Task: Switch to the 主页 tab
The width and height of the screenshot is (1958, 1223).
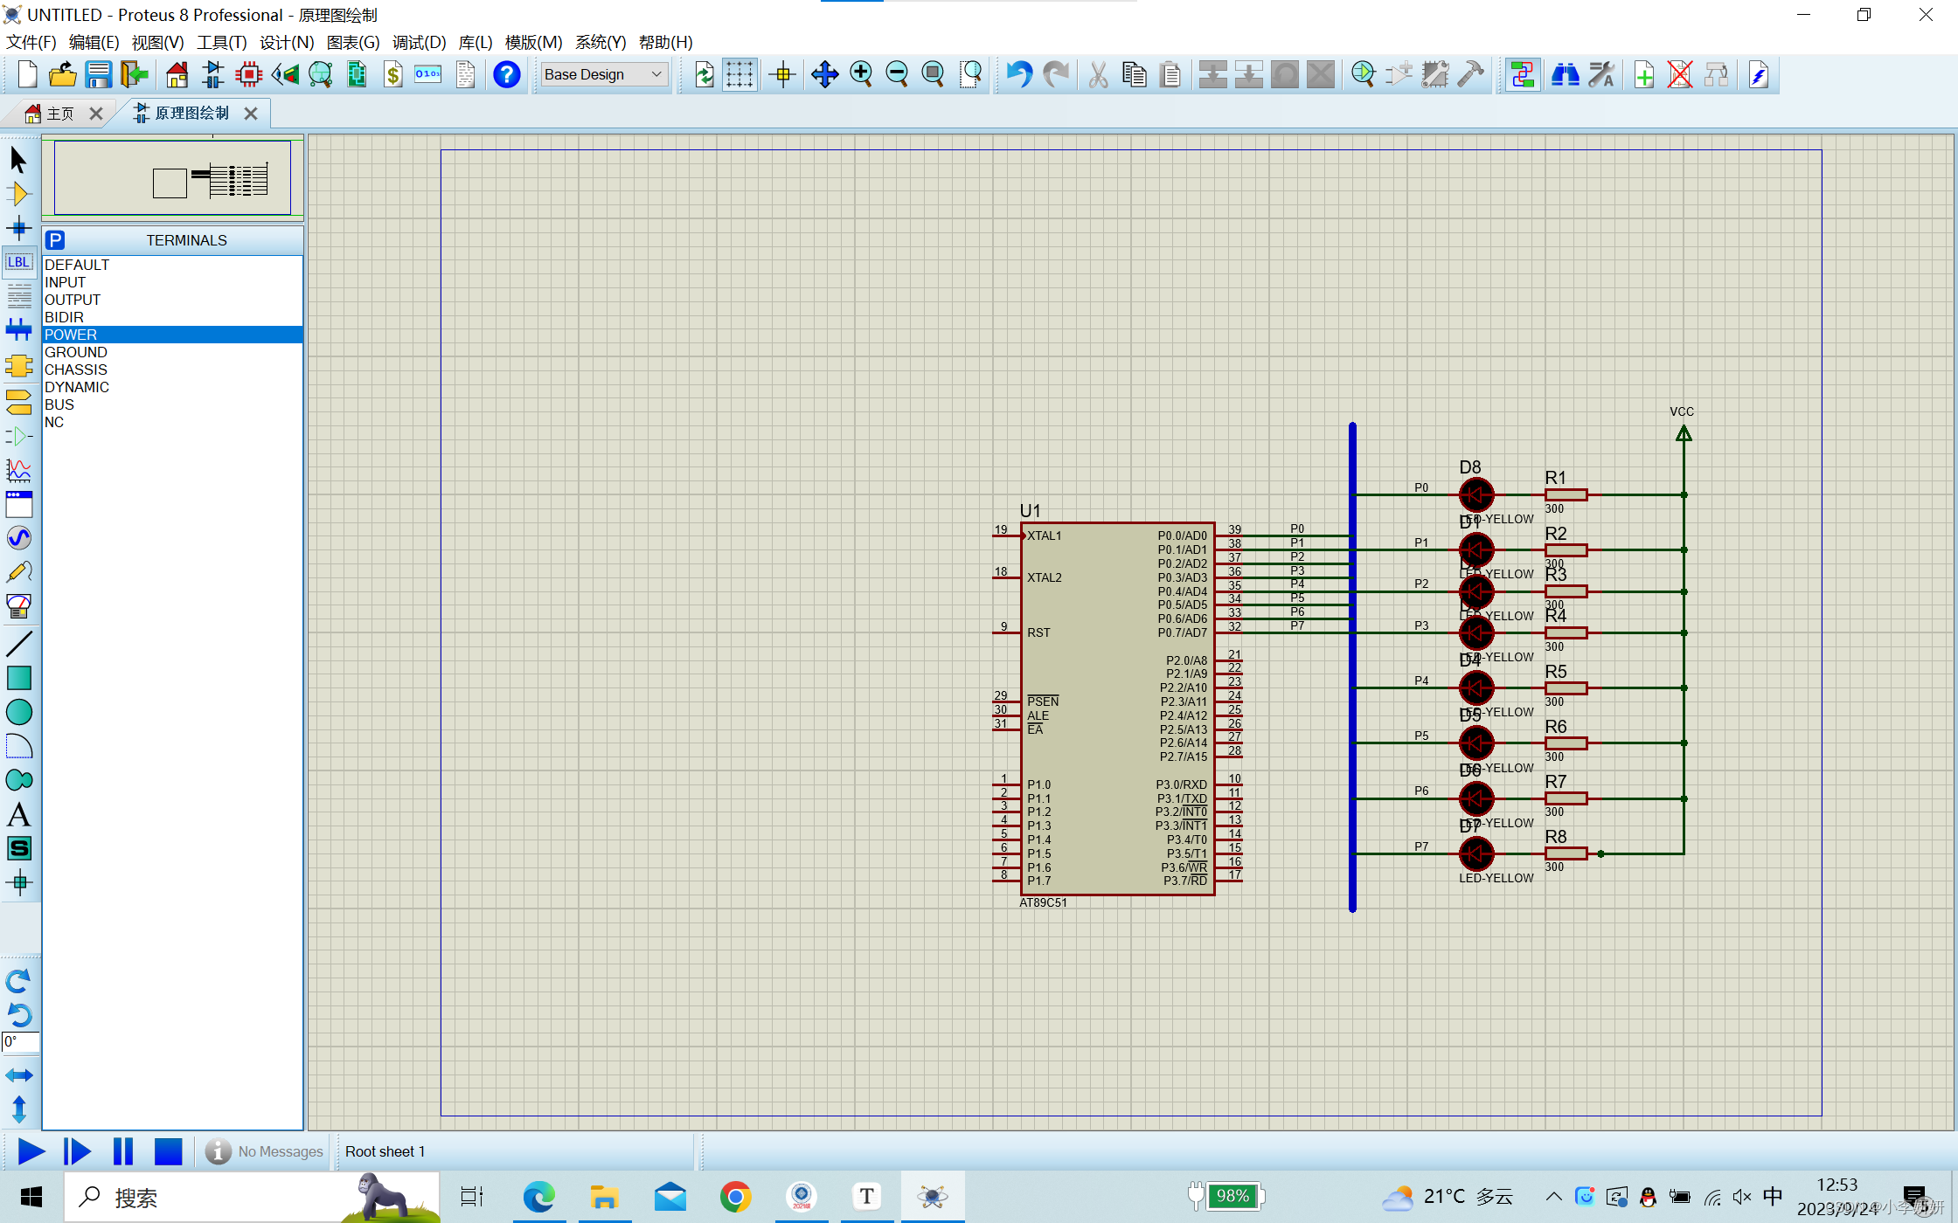Action: [x=59, y=114]
